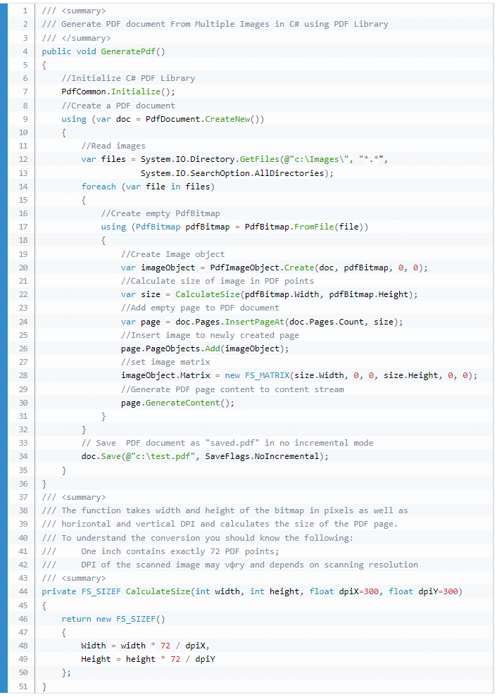Click the closing '/// </summary>' tag on line 3
Viewport: 497px width, 697px height.
[77, 38]
